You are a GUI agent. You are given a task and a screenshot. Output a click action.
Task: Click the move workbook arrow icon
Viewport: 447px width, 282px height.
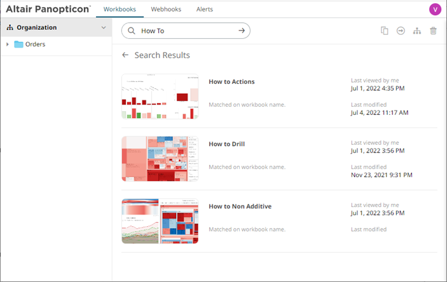coord(401,30)
